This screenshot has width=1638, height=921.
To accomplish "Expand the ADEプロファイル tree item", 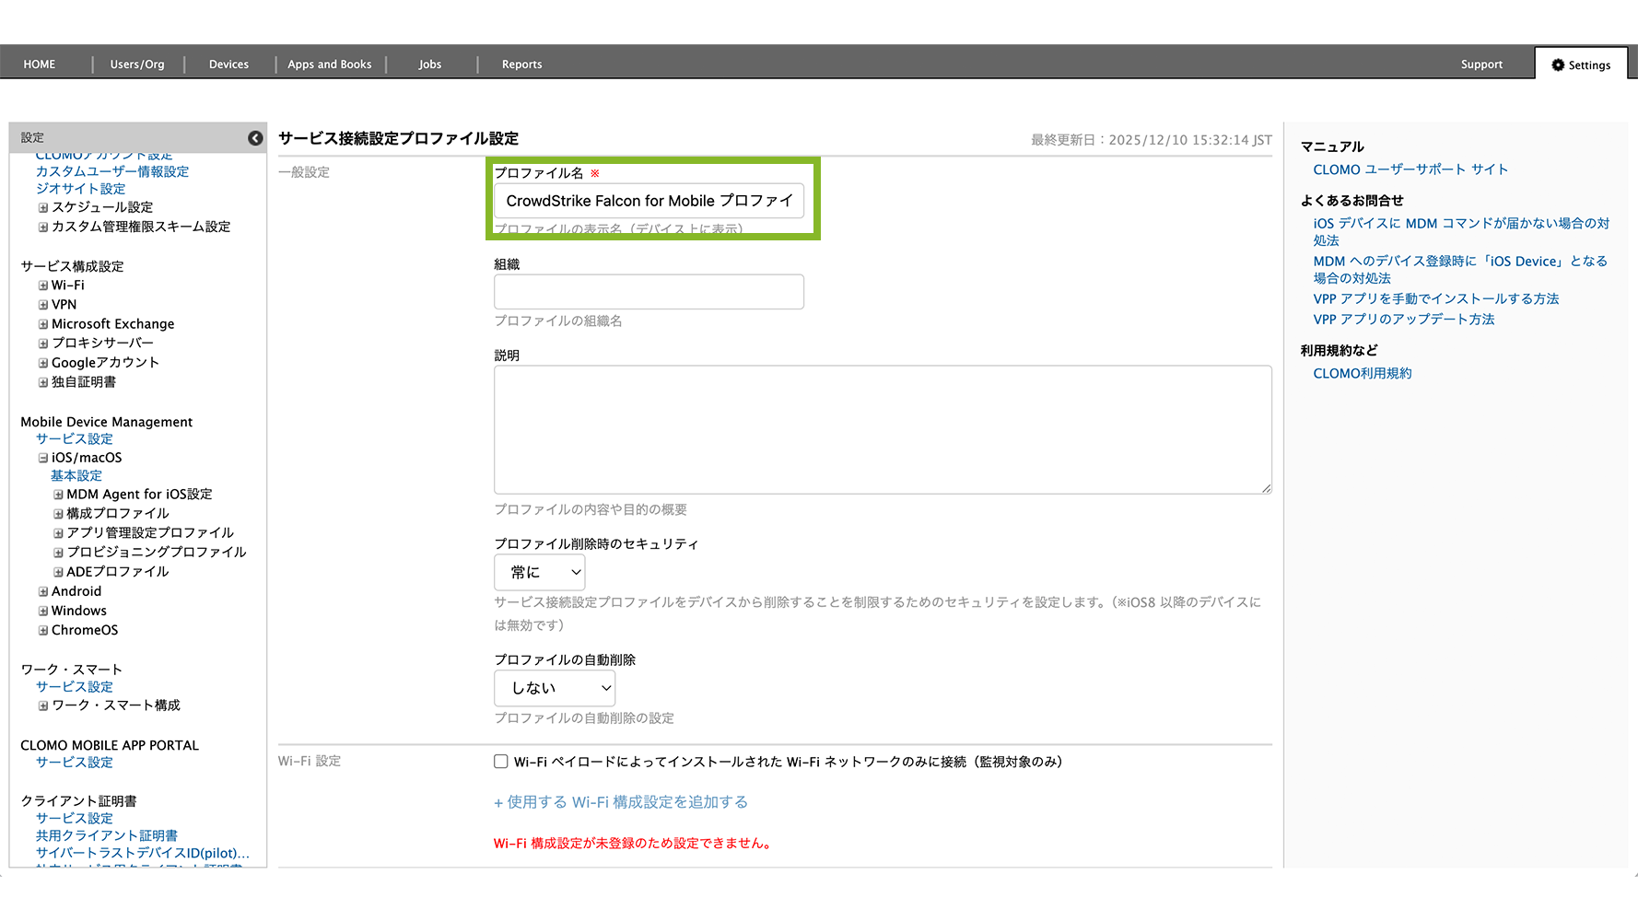I will pyautogui.click(x=58, y=572).
